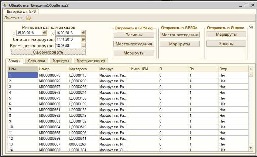Select address code Ц00000115
The width and height of the screenshot is (257, 157).
click(x=83, y=75)
